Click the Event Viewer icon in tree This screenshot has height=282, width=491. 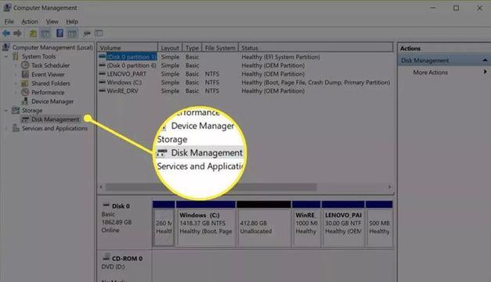coord(25,74)
